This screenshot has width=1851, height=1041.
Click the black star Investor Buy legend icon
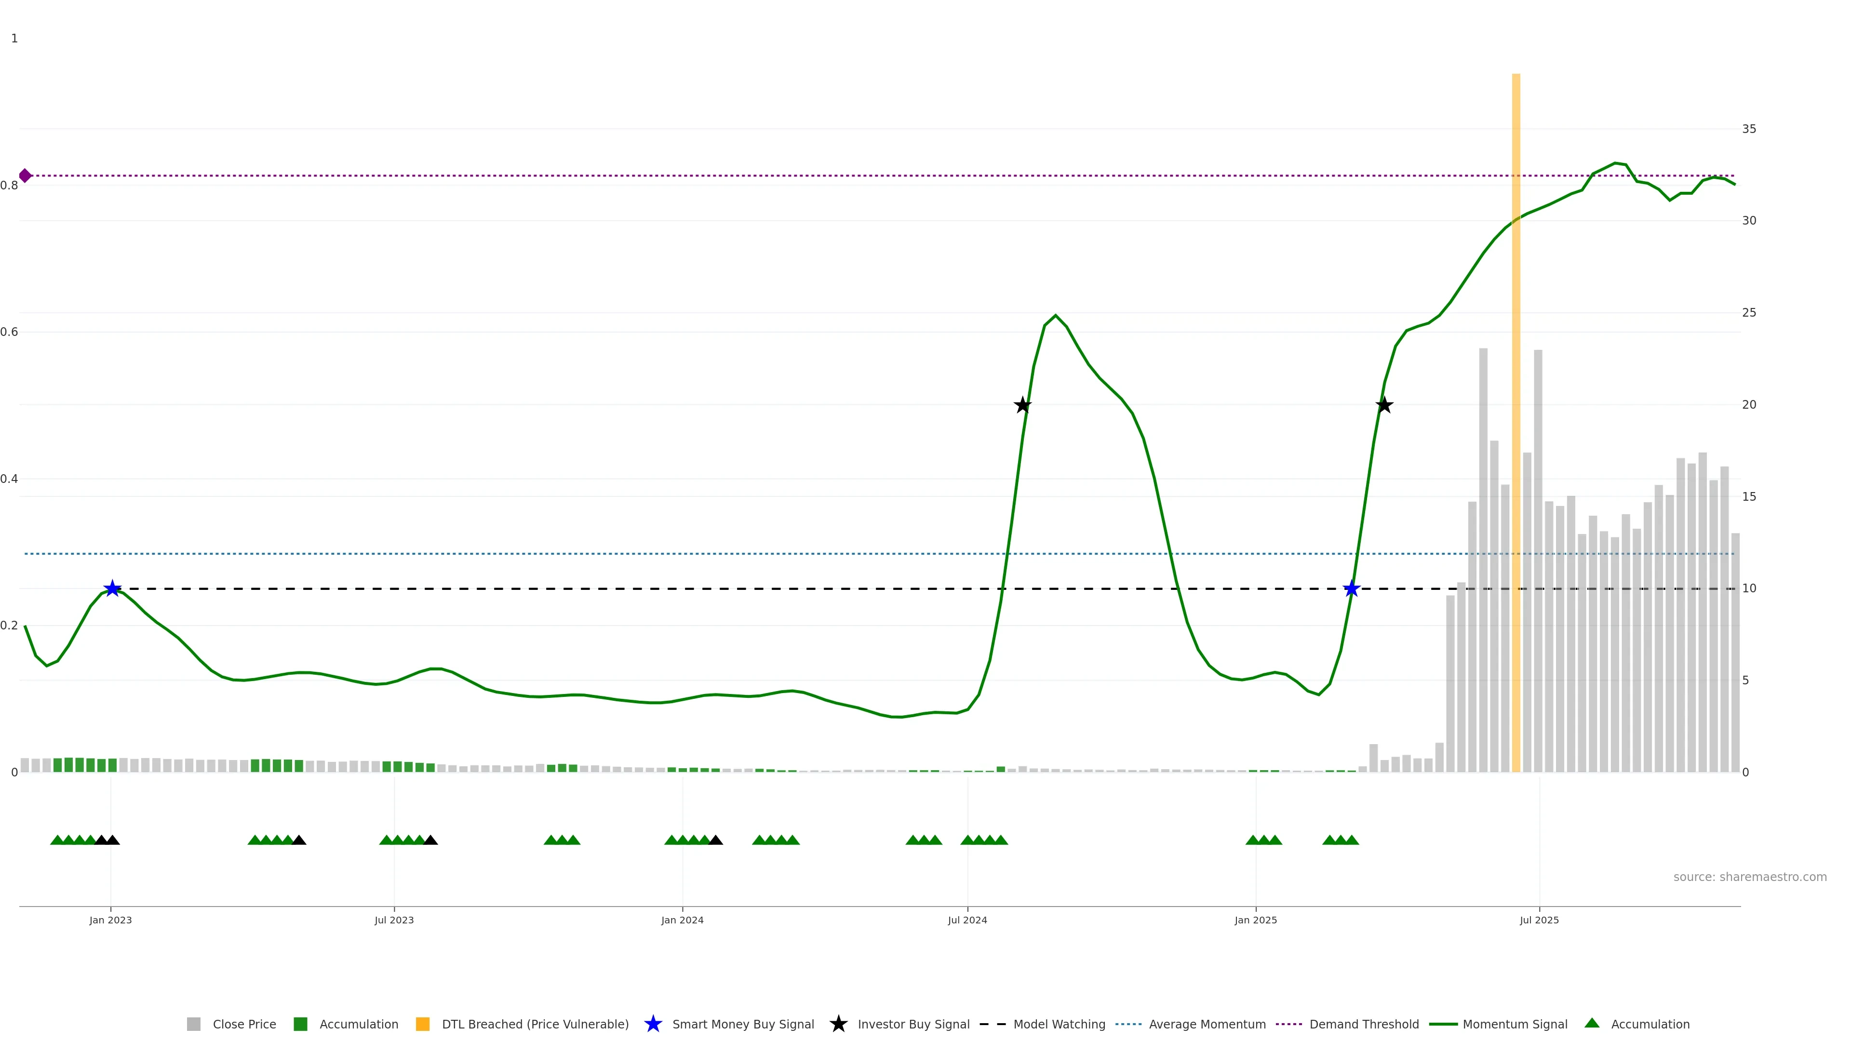[x=839, y=1025]
